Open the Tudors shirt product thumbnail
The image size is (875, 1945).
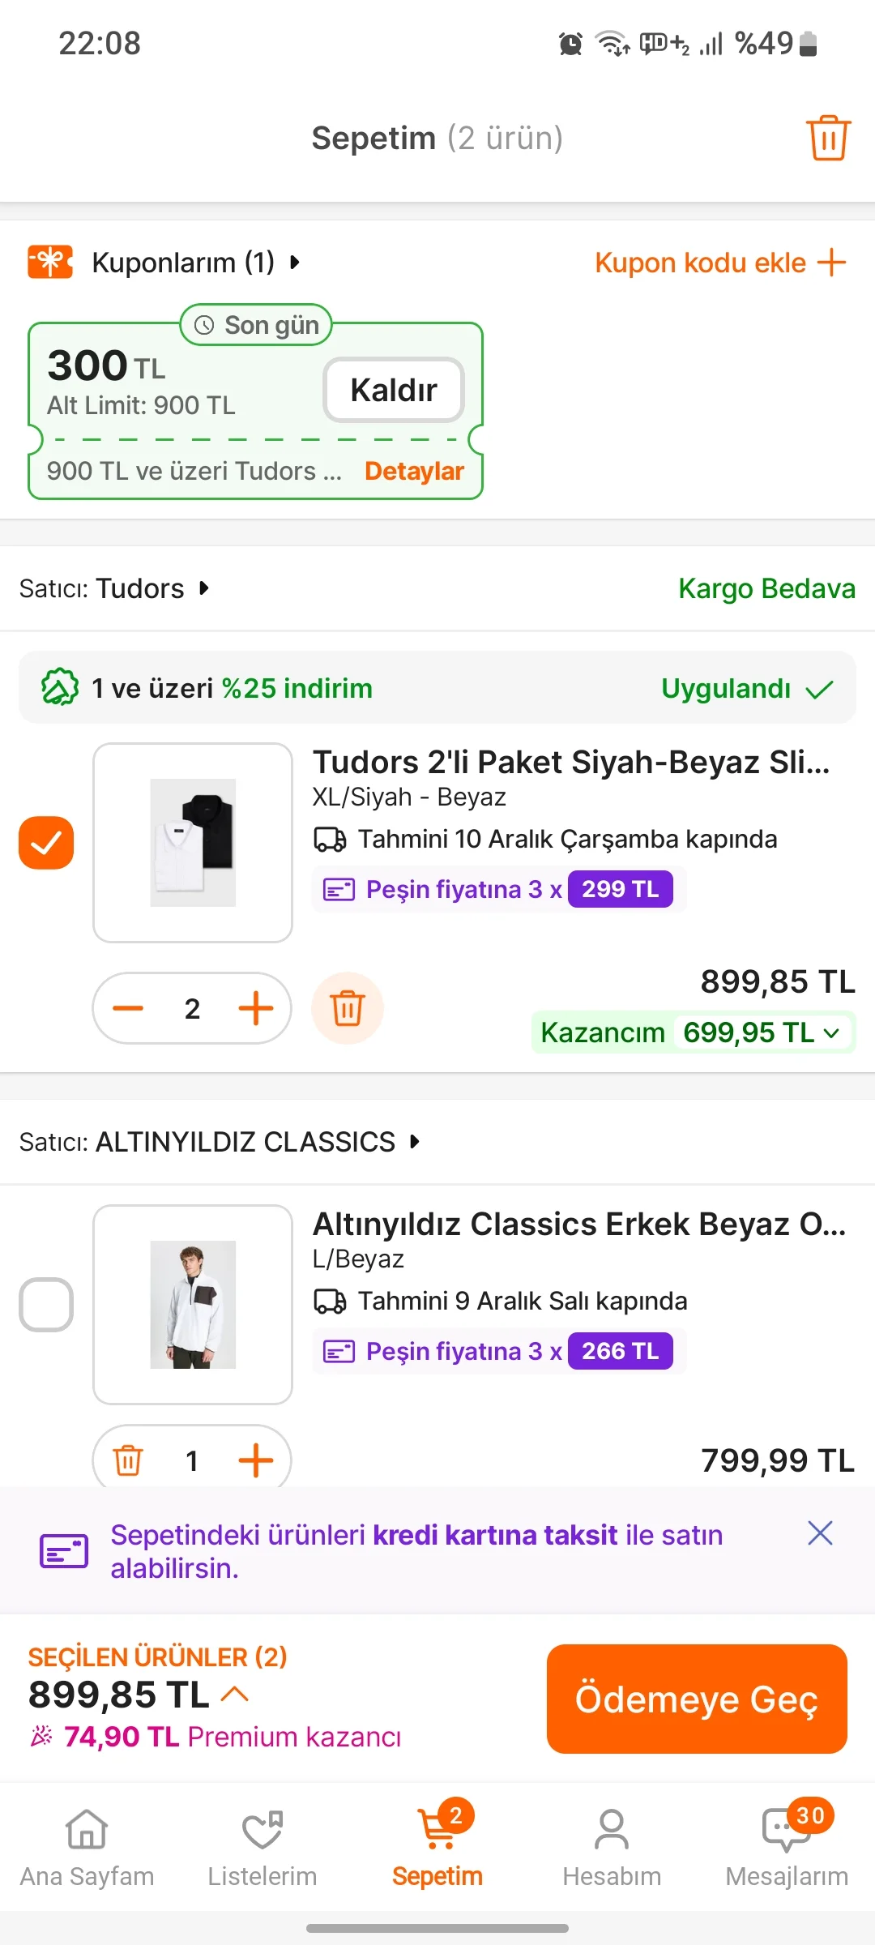[193, 843]
